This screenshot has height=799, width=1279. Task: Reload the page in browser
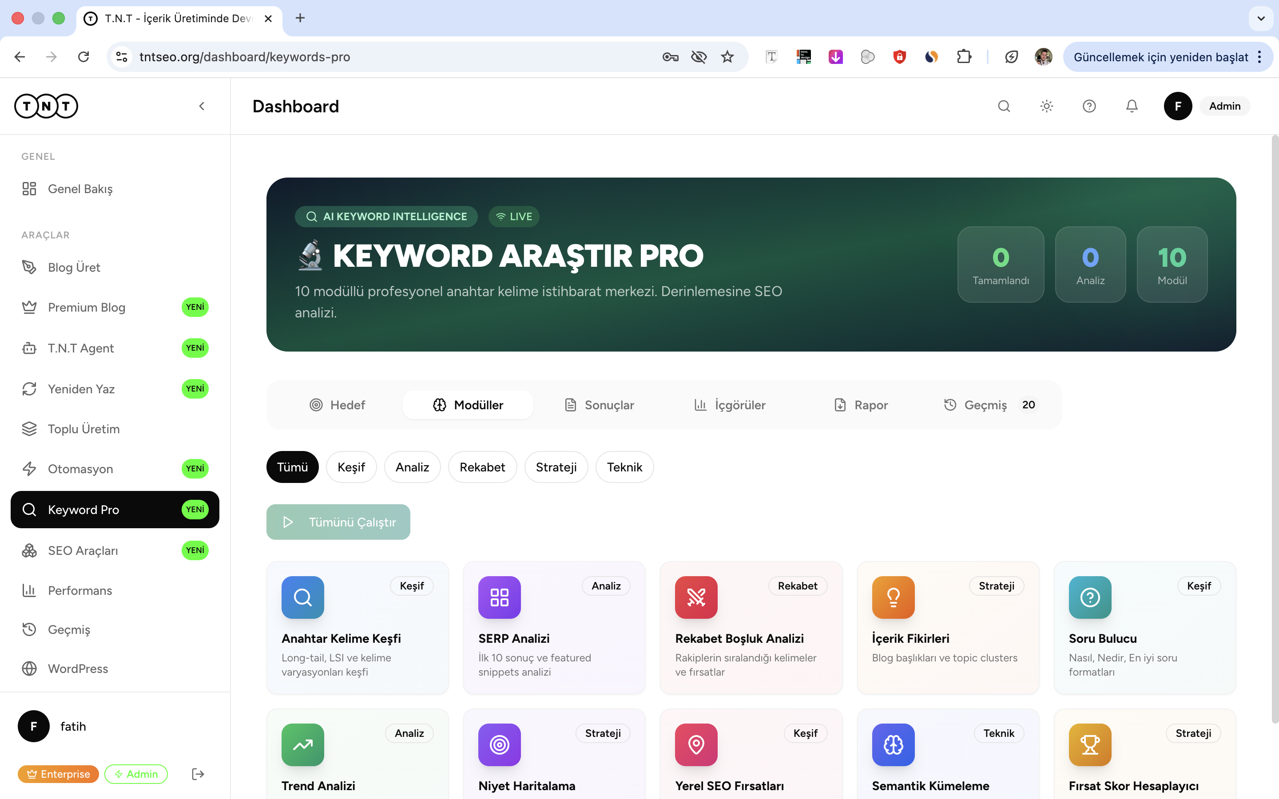click(x=83, y=56)
